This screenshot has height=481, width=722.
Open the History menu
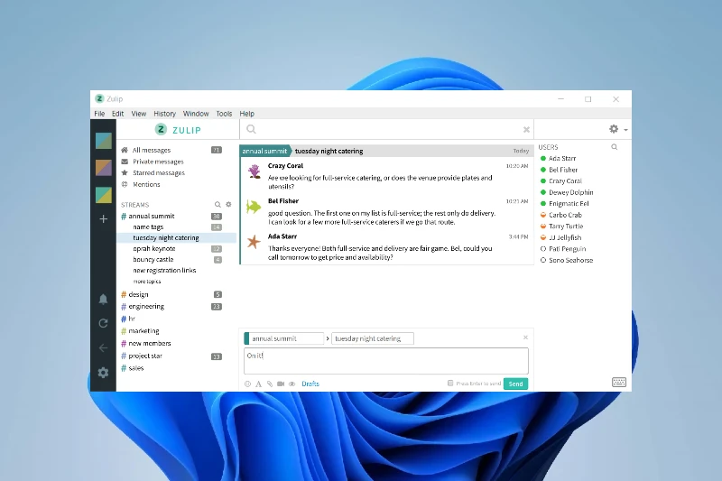164,114
